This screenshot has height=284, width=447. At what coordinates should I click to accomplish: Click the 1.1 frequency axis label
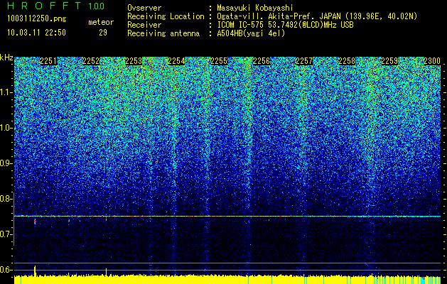[x=6, y=92]
